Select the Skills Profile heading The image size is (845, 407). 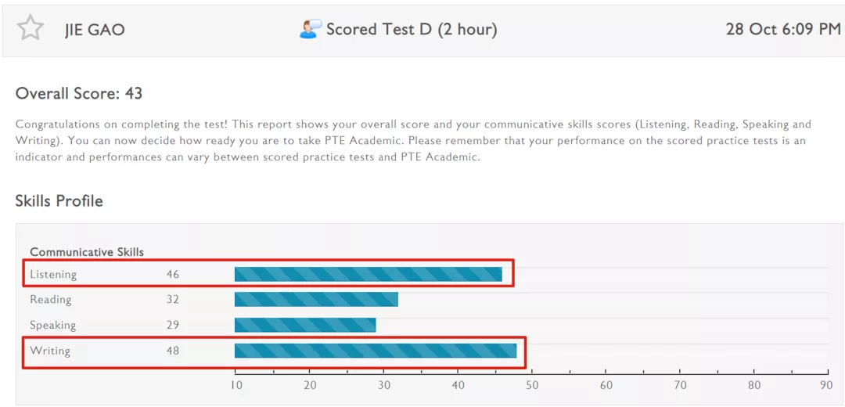[x=59, y=201]
